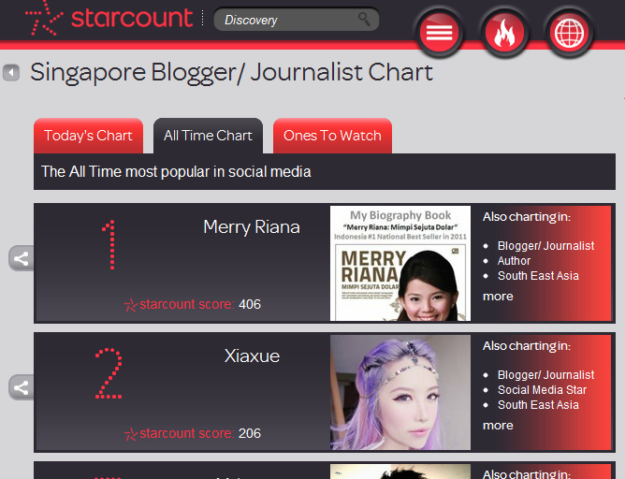Open the hamburger menu round button
Viewport: 625px width, 479px height.
(439, 33)
